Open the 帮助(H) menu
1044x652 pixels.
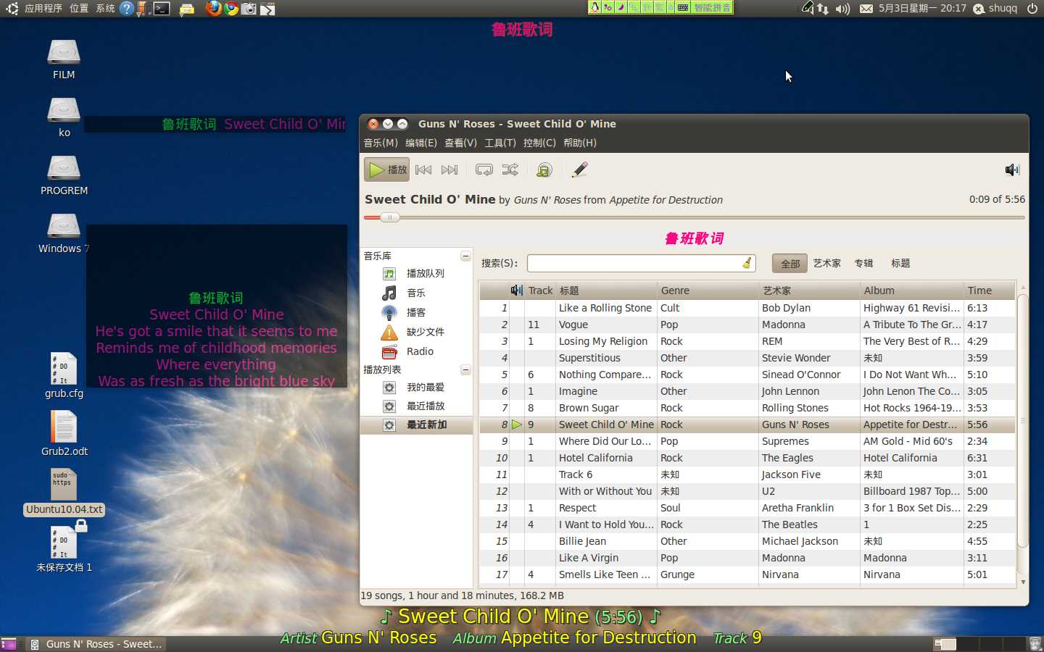[x=580, y=143]
